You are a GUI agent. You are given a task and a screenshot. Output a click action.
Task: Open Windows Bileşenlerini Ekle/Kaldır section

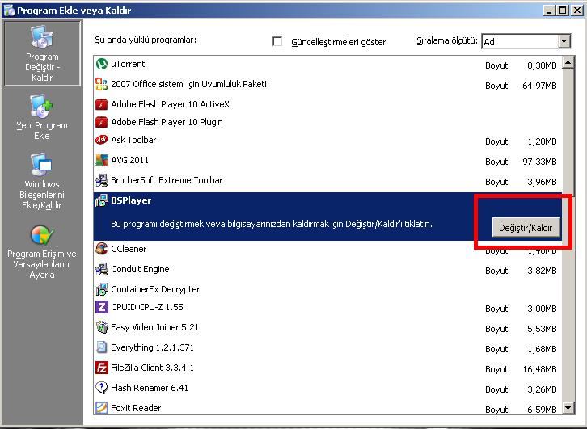tap(42, 182)
